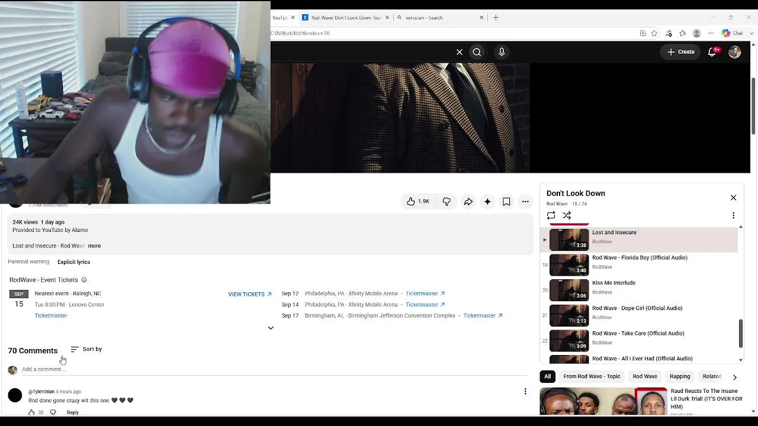758x426 pixels.
Task: Open the YouTube account avatar menu
Action: point(735,52)
